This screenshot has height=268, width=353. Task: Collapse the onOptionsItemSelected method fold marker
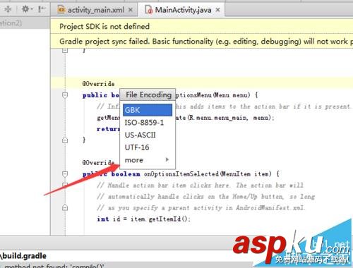coord(65,174)
